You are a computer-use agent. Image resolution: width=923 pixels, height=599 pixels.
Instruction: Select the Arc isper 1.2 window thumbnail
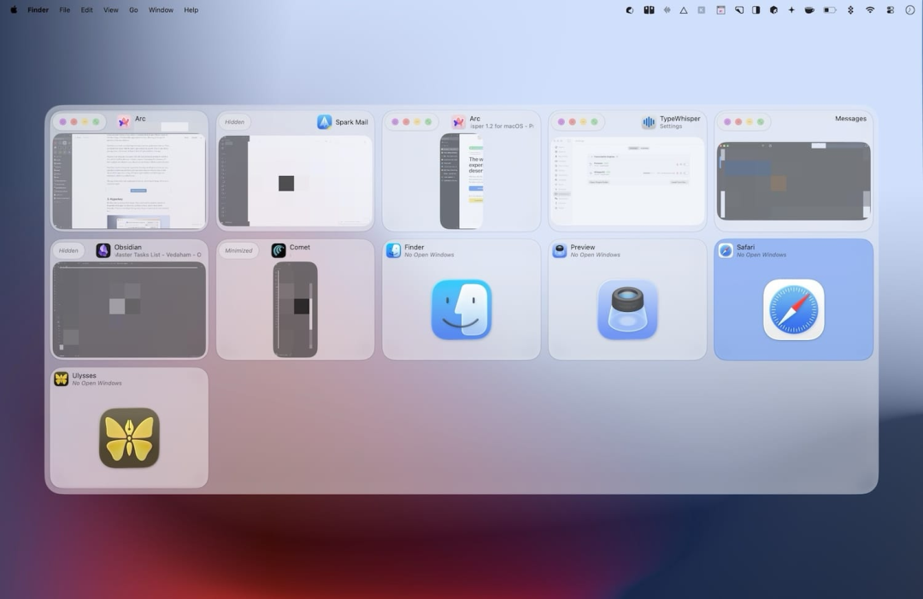click(461, 181)
